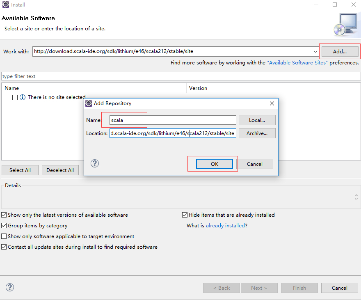This screenshot has height=300, width=361.
Task: Click the Archive... button
Action: pos(257,133)
